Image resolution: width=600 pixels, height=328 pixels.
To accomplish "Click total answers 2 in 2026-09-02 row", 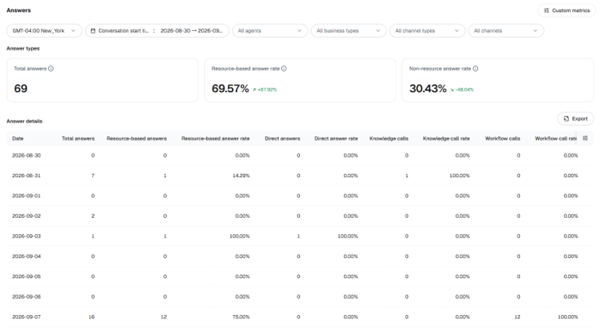I will pyautogui.click(x=93, y=216).
